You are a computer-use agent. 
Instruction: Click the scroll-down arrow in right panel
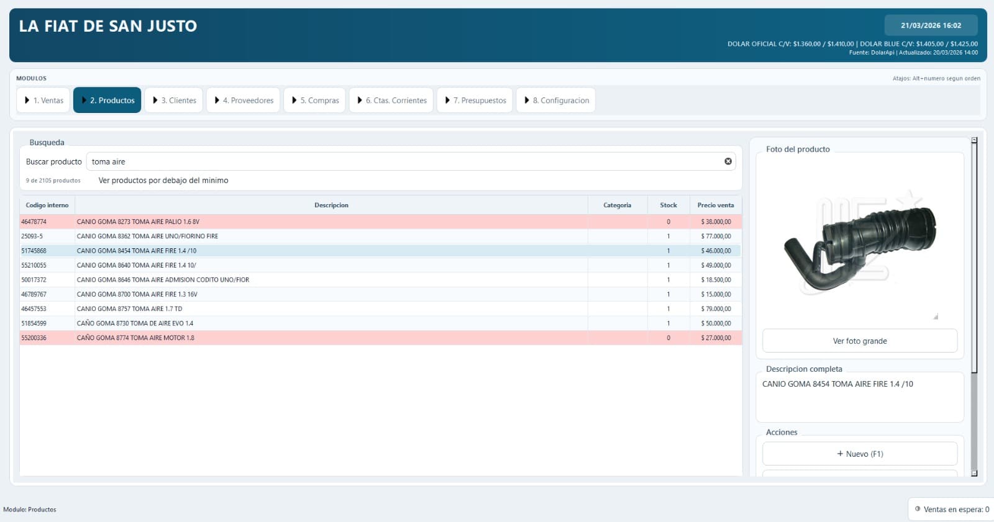[x=974, y=473]
